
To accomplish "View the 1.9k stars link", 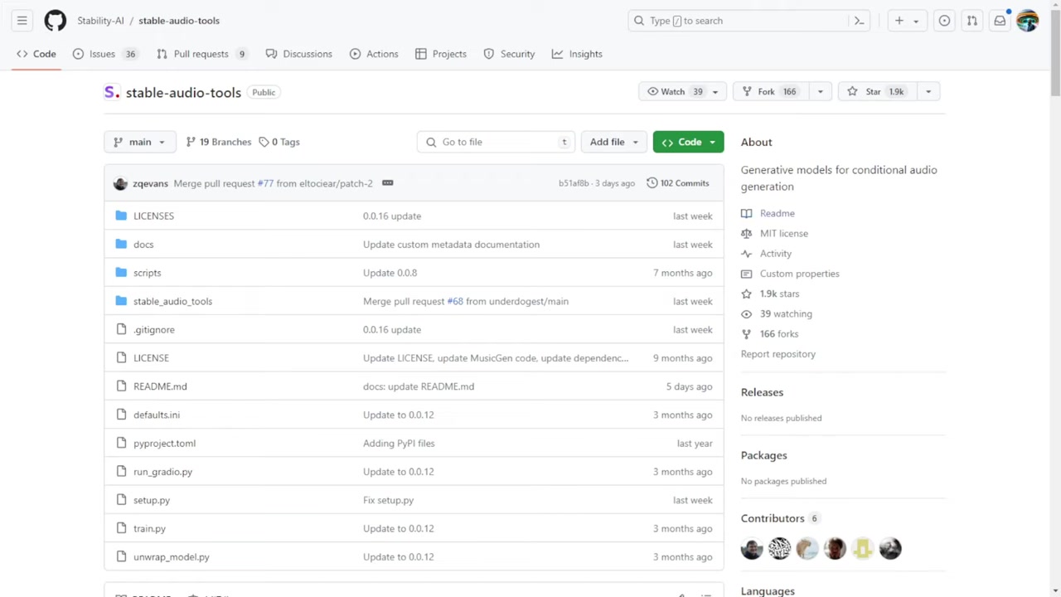I will click(x=779, y=294).
